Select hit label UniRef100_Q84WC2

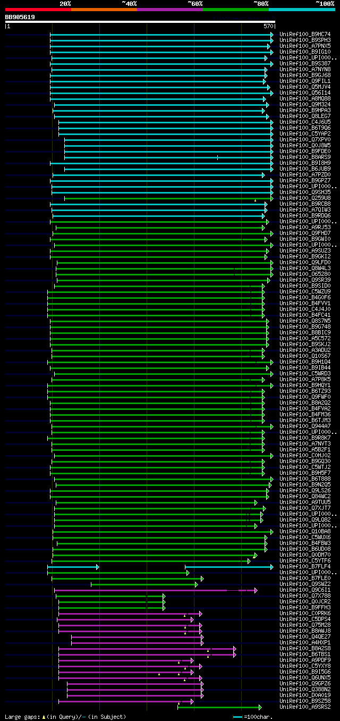(x=305, y=497)
